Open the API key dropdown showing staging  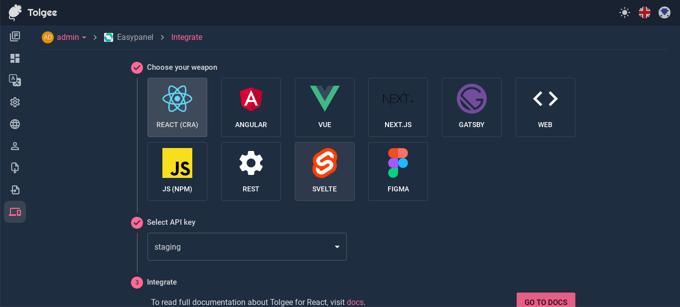point(247,246)
